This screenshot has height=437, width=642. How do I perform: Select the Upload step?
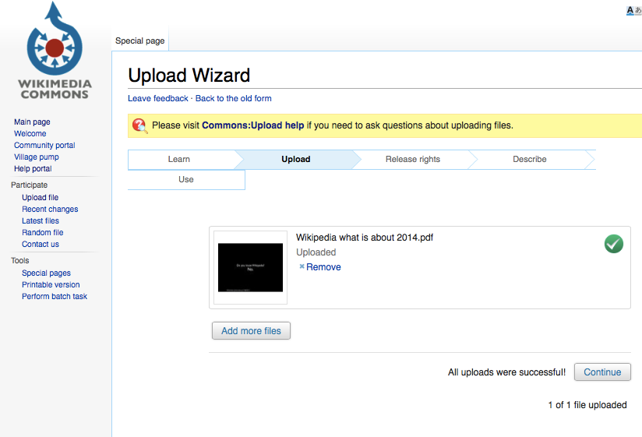point(295,159)
